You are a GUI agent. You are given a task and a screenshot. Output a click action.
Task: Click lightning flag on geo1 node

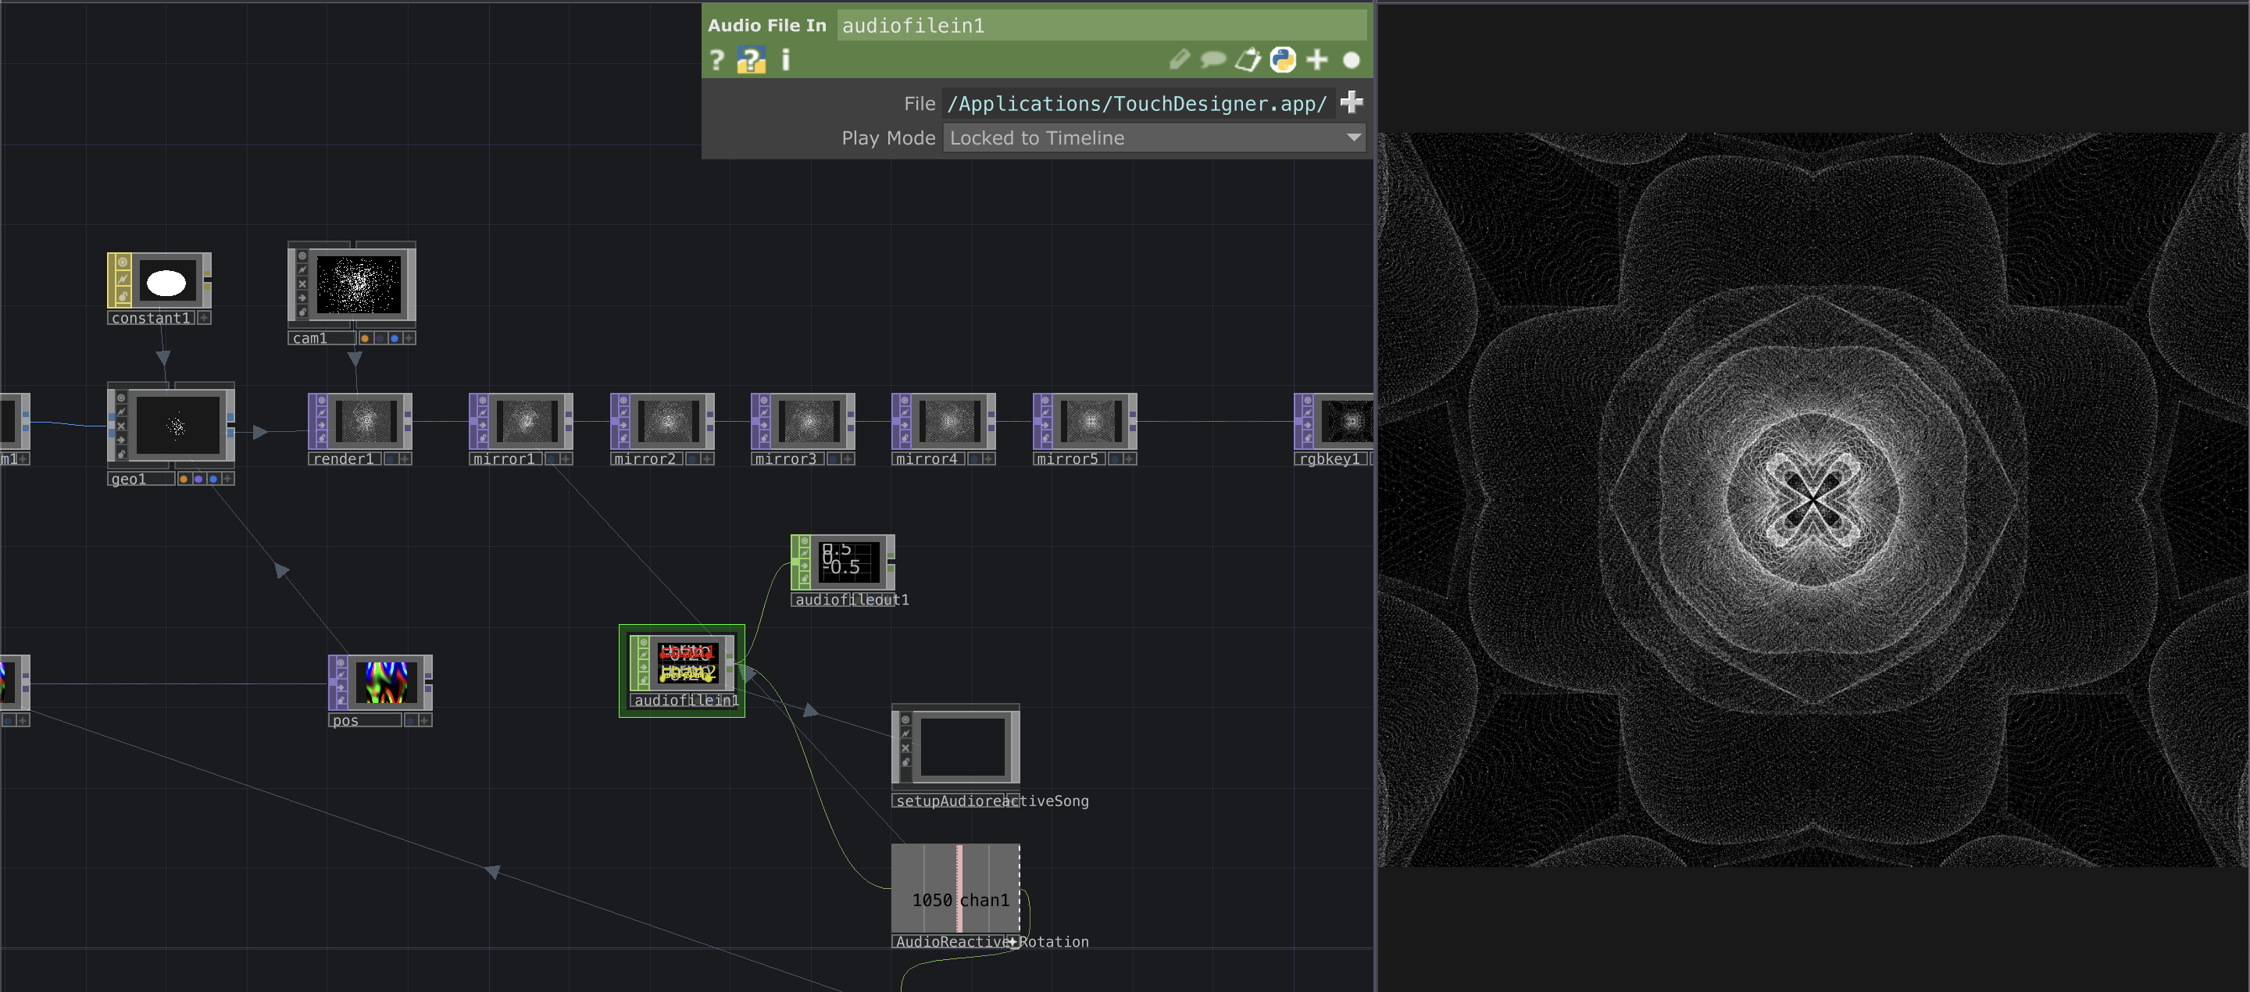[x=121, y=412]
